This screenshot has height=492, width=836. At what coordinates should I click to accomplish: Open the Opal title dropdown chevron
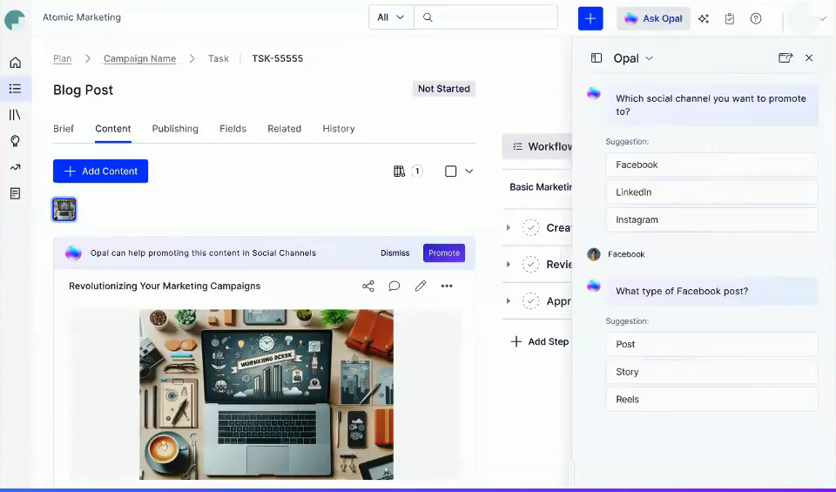pos(649,58)
